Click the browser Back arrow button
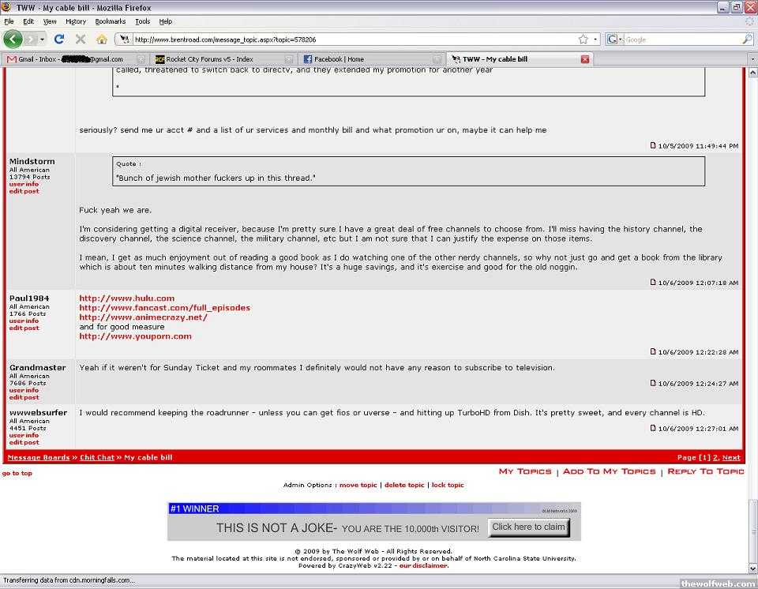758x589 pixels. 13,39
